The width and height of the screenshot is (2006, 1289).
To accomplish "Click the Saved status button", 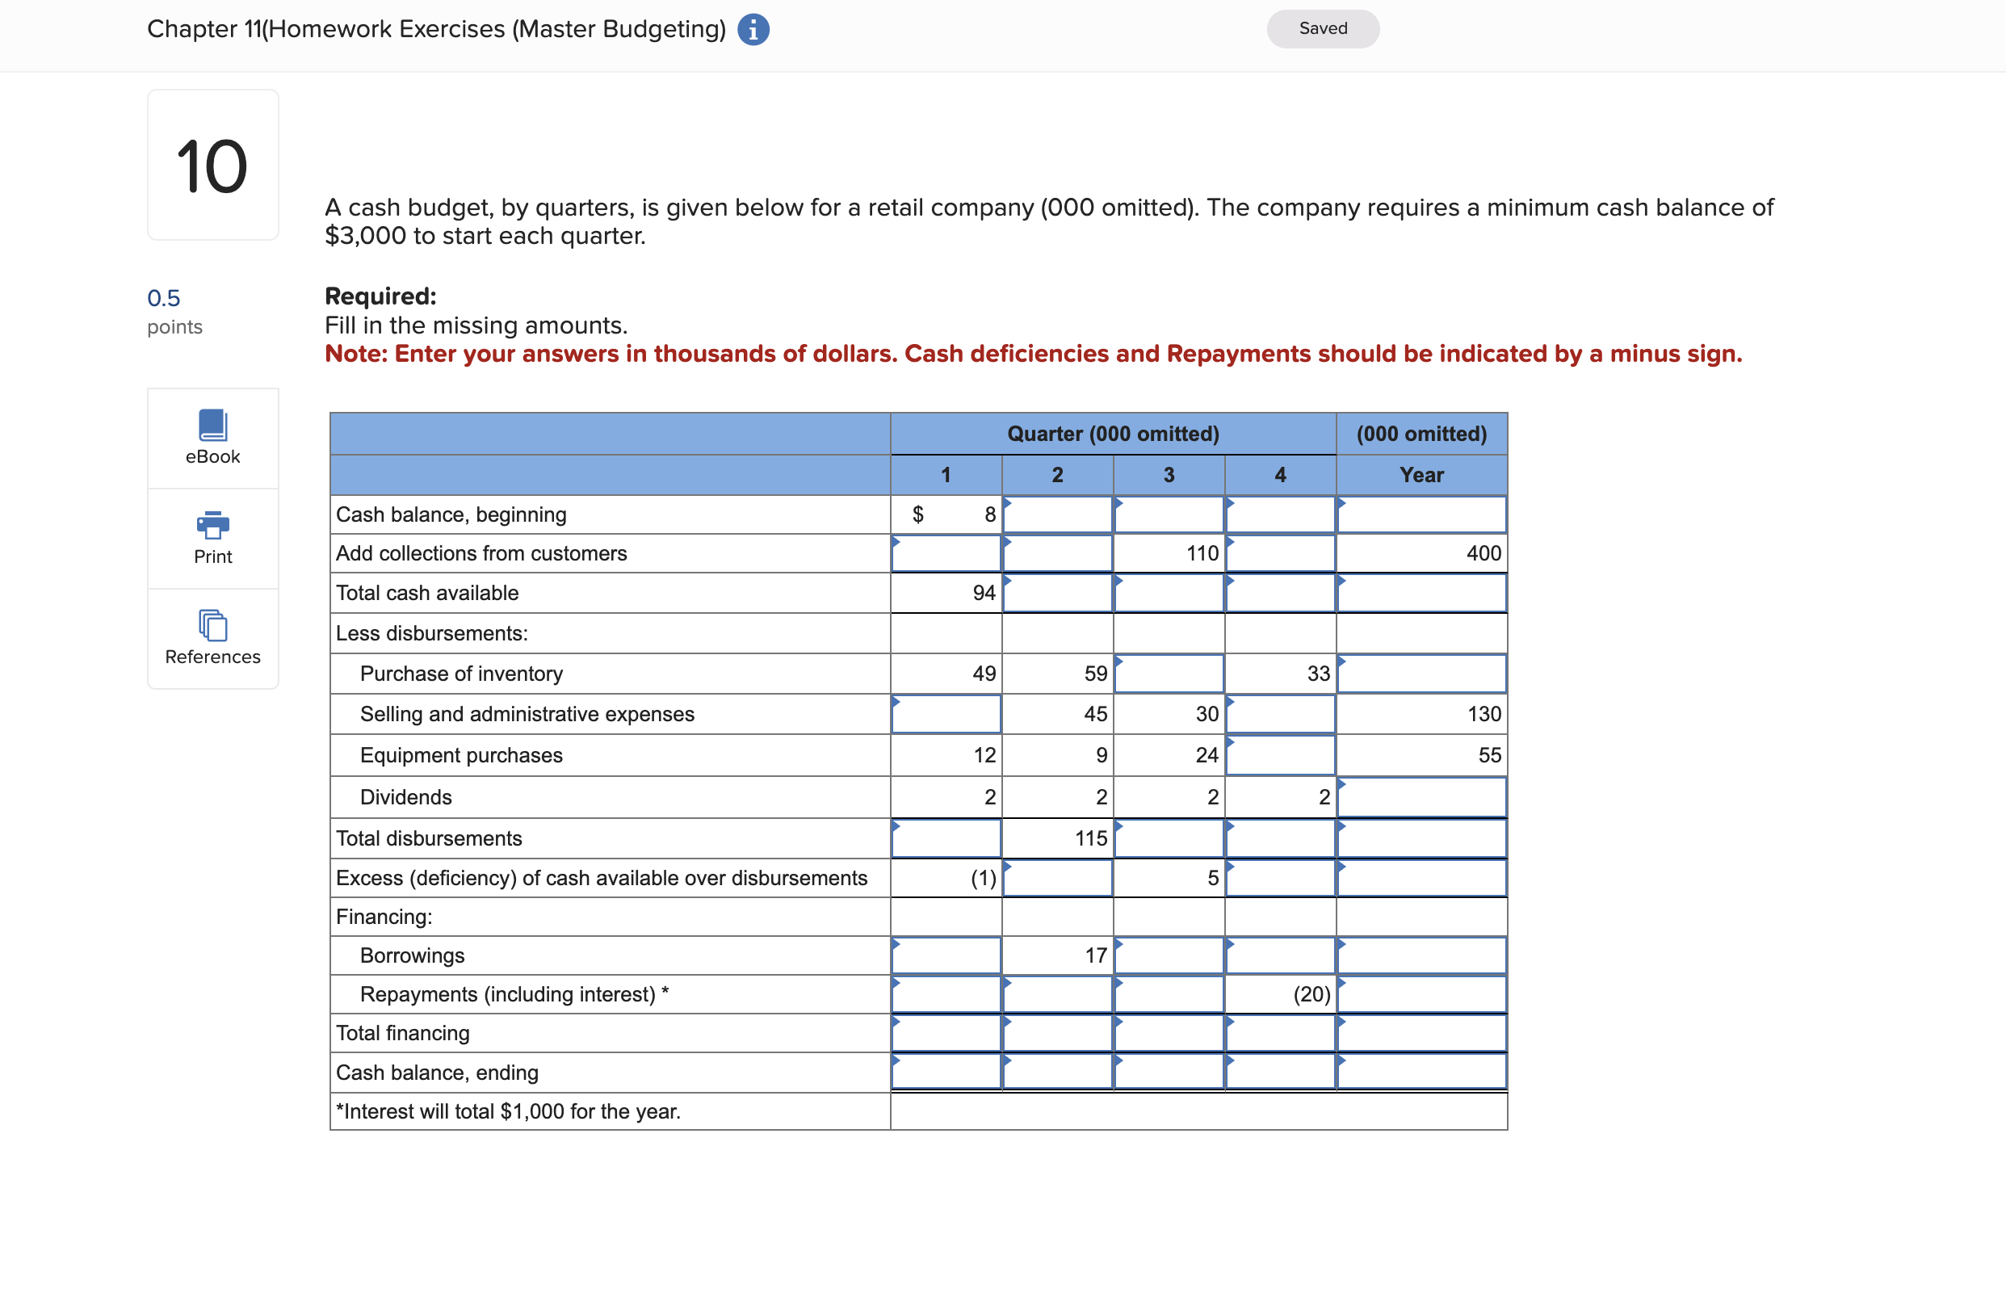I will [1322, 28].
